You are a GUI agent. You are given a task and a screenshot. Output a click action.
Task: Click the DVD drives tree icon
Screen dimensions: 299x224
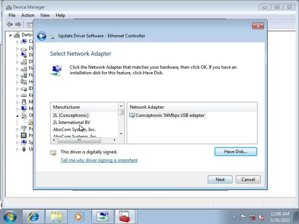(x=24, y=62)
